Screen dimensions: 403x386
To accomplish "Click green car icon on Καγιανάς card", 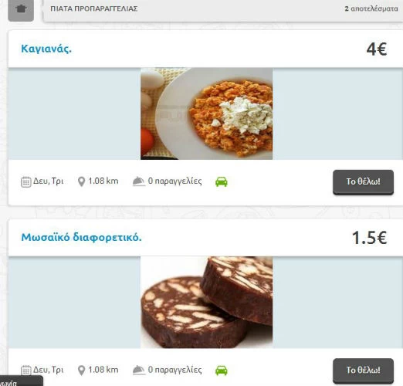I will [222, 181].
